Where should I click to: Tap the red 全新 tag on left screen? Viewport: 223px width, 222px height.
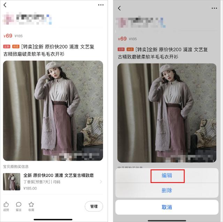(x=7, y=46)
